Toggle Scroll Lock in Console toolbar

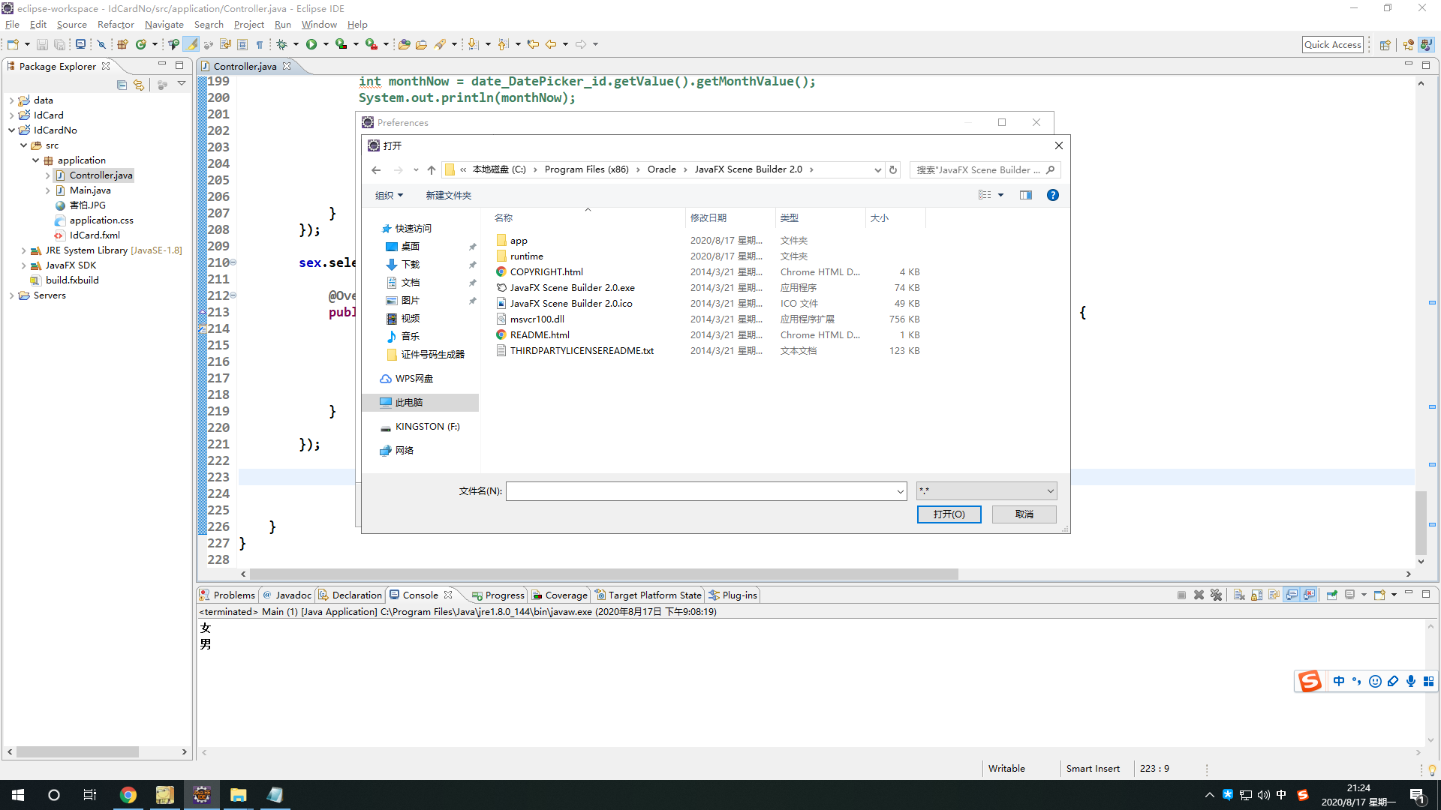(1256, 595)
